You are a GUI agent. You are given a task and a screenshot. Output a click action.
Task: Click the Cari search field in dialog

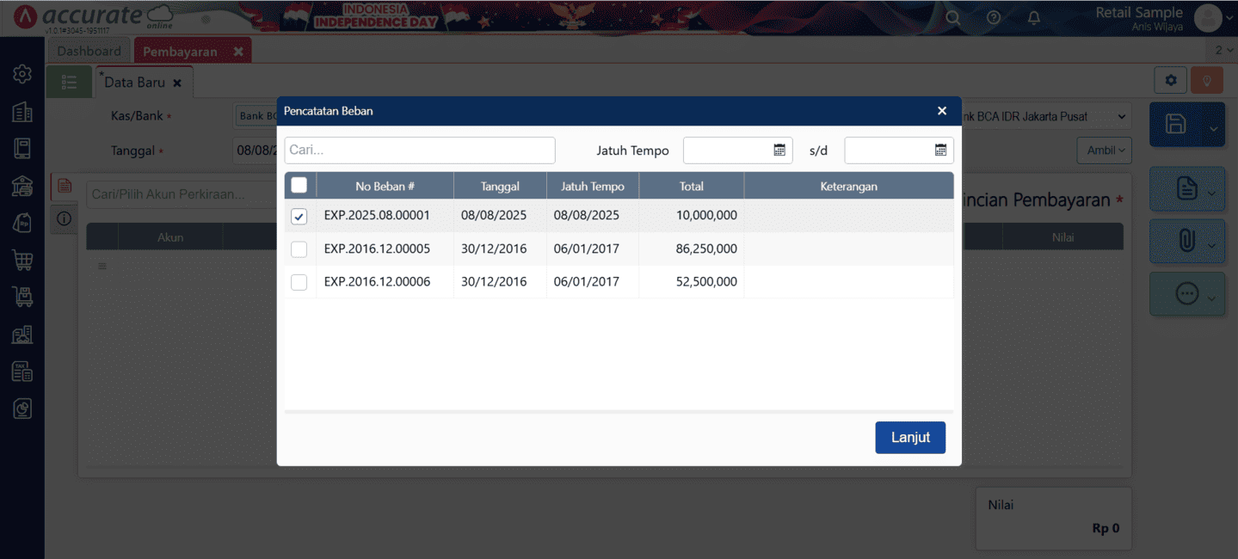pos(420,150)
